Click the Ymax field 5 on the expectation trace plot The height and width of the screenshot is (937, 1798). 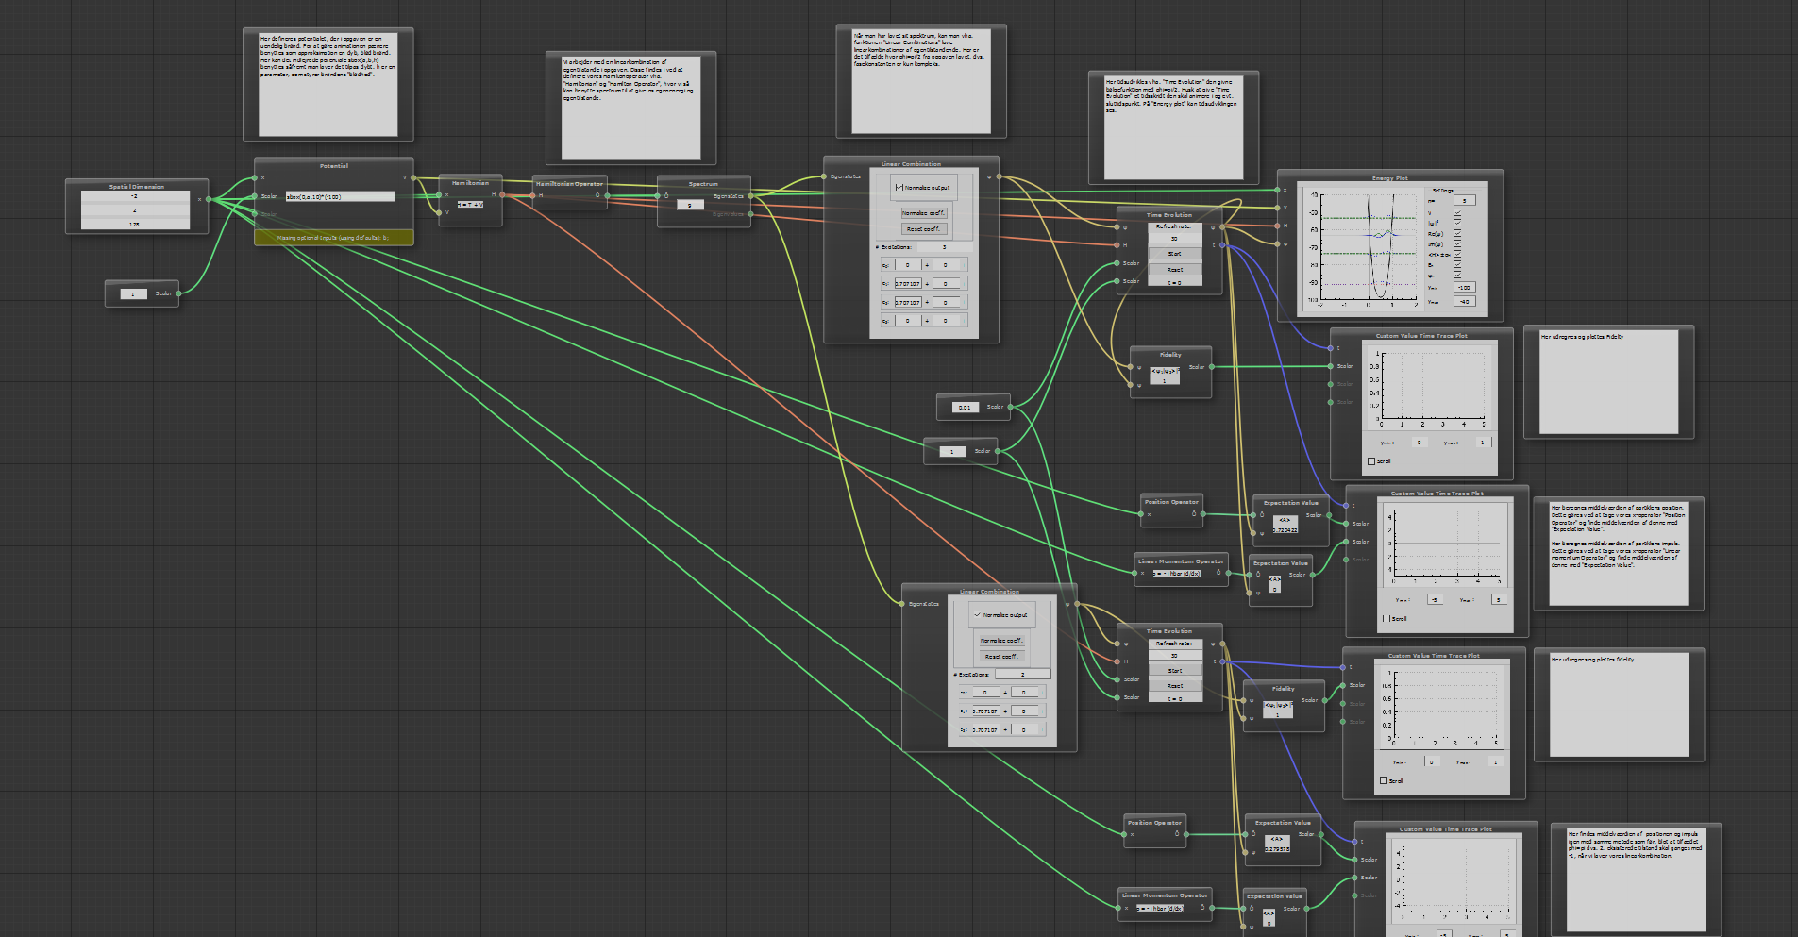point(1498,600)
